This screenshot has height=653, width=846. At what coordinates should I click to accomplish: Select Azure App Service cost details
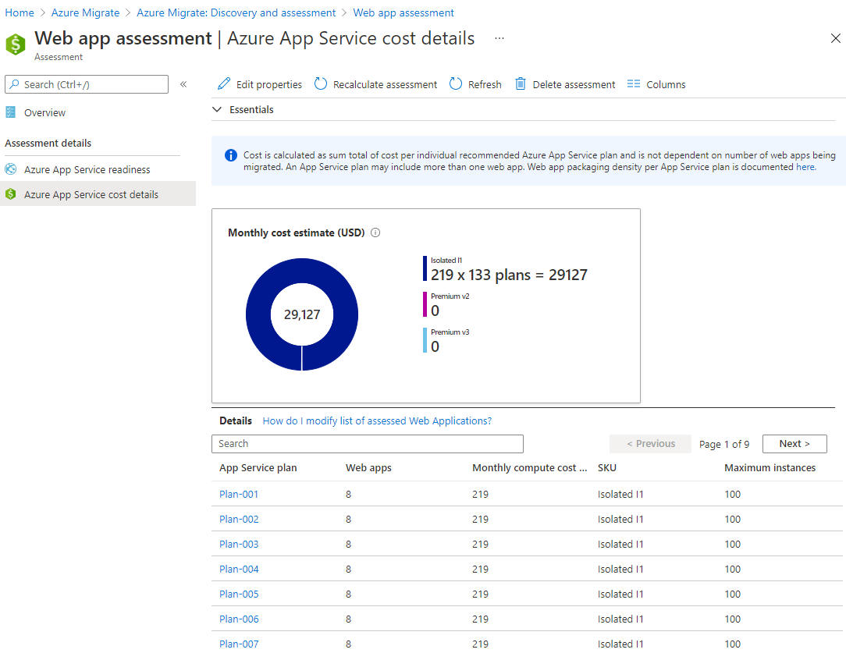91,194
